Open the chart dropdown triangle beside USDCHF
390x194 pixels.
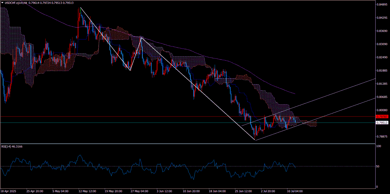coord(2,3)
